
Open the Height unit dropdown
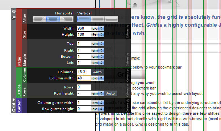(x=97, y=35)
